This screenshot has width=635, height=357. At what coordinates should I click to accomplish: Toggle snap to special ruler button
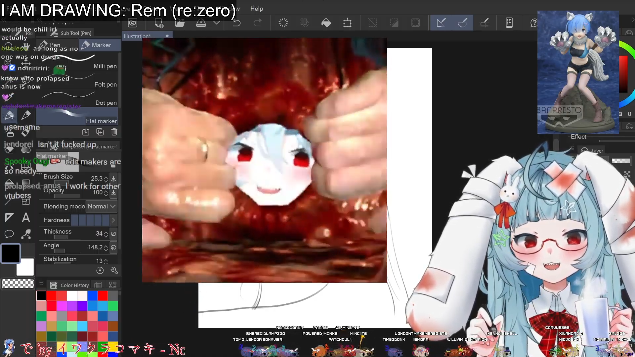[462, 23]
